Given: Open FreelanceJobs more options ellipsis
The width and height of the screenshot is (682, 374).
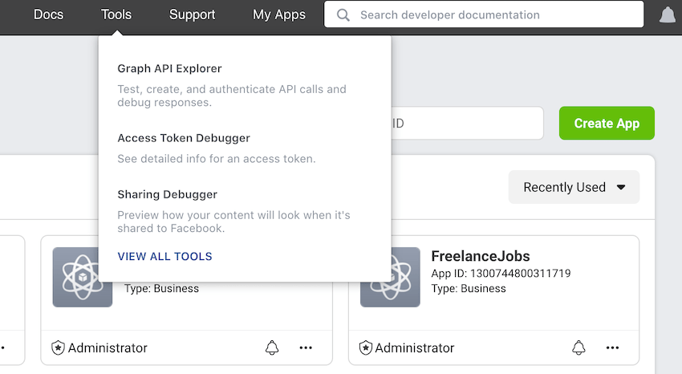Looking at the screenshot, I should click(612, 348).
